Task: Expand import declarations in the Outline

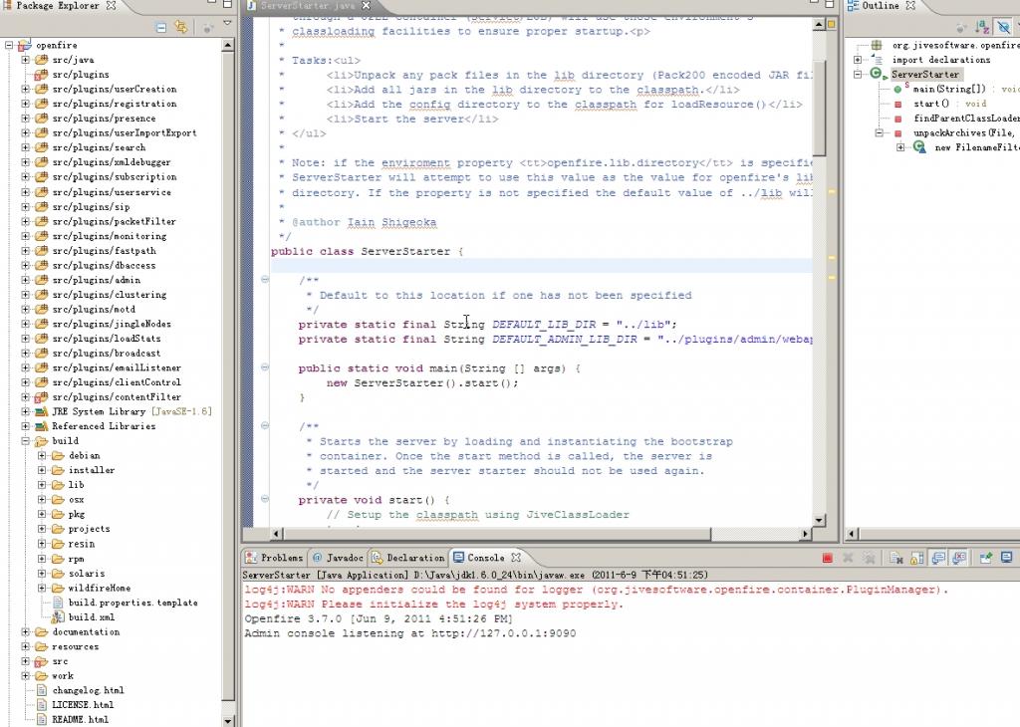Action: point(858,60)
